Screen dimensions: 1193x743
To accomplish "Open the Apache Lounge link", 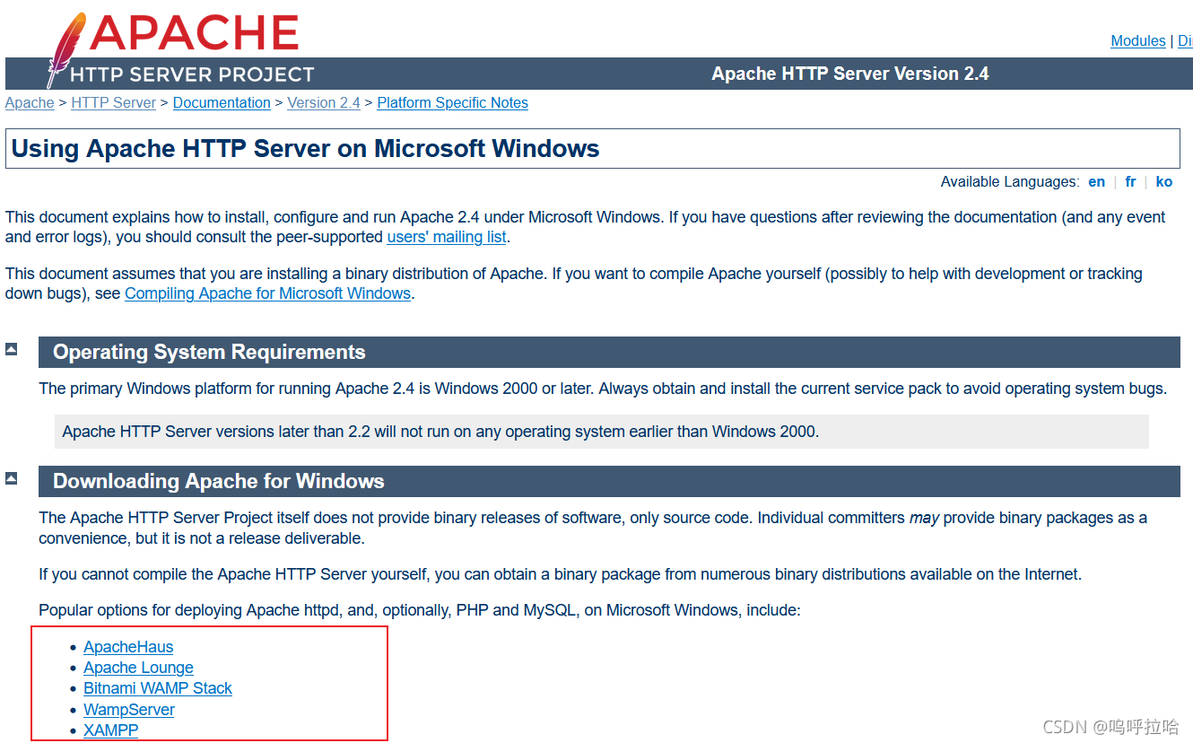I will tap(138, 668).
